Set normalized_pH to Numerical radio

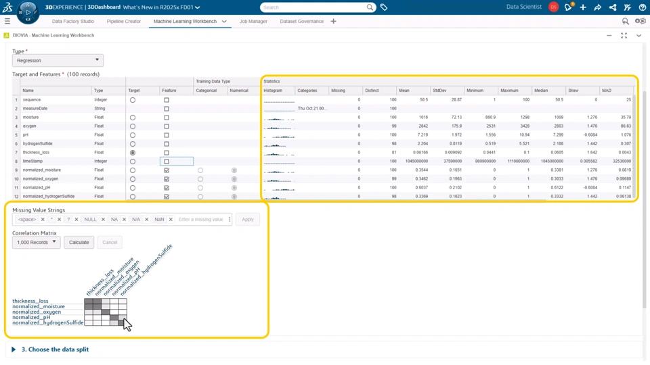click(234, 188)
